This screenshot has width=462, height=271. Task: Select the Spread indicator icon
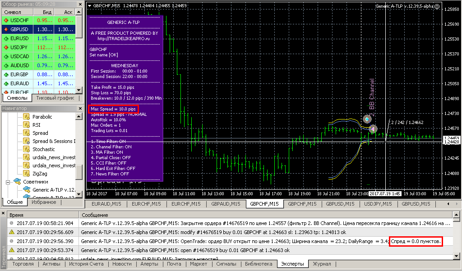coord(27,133)
